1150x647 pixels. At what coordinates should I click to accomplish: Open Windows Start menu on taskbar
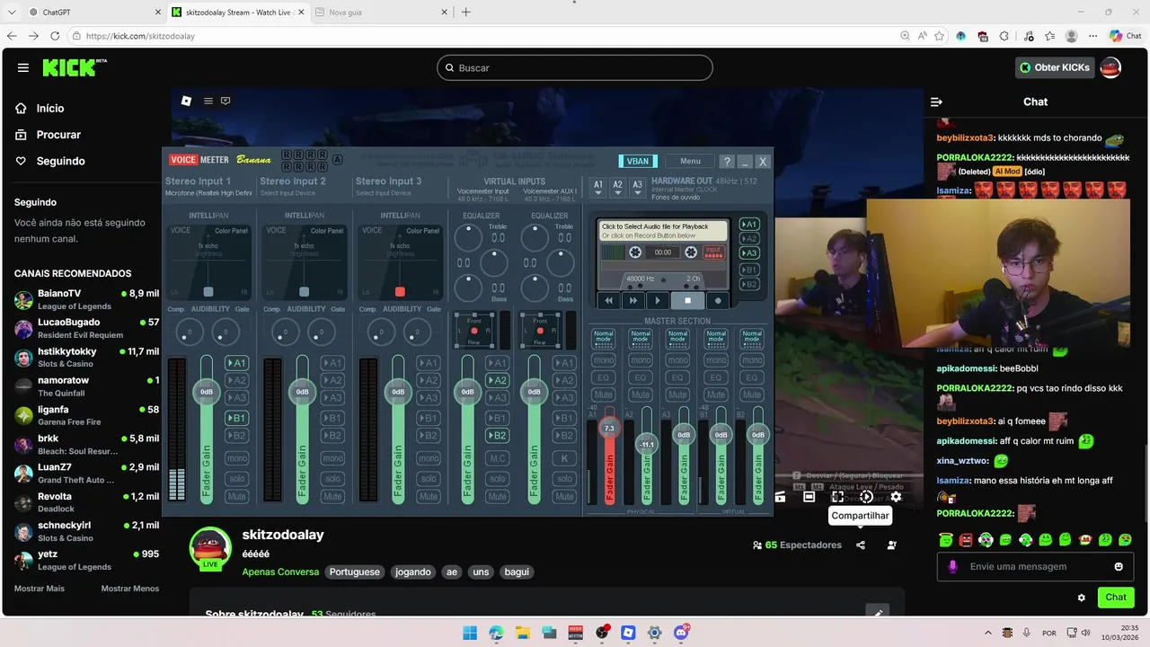coord(470,633)
